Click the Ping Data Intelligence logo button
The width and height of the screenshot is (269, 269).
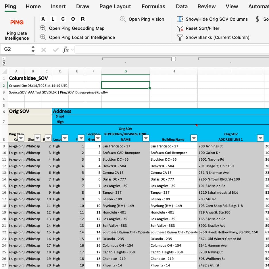(17, 22)
